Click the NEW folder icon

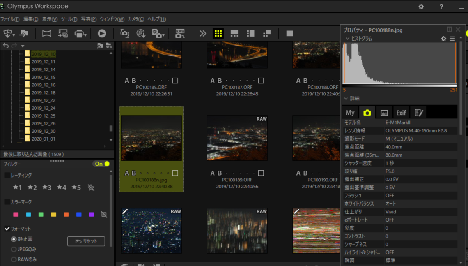click(109, 46)
